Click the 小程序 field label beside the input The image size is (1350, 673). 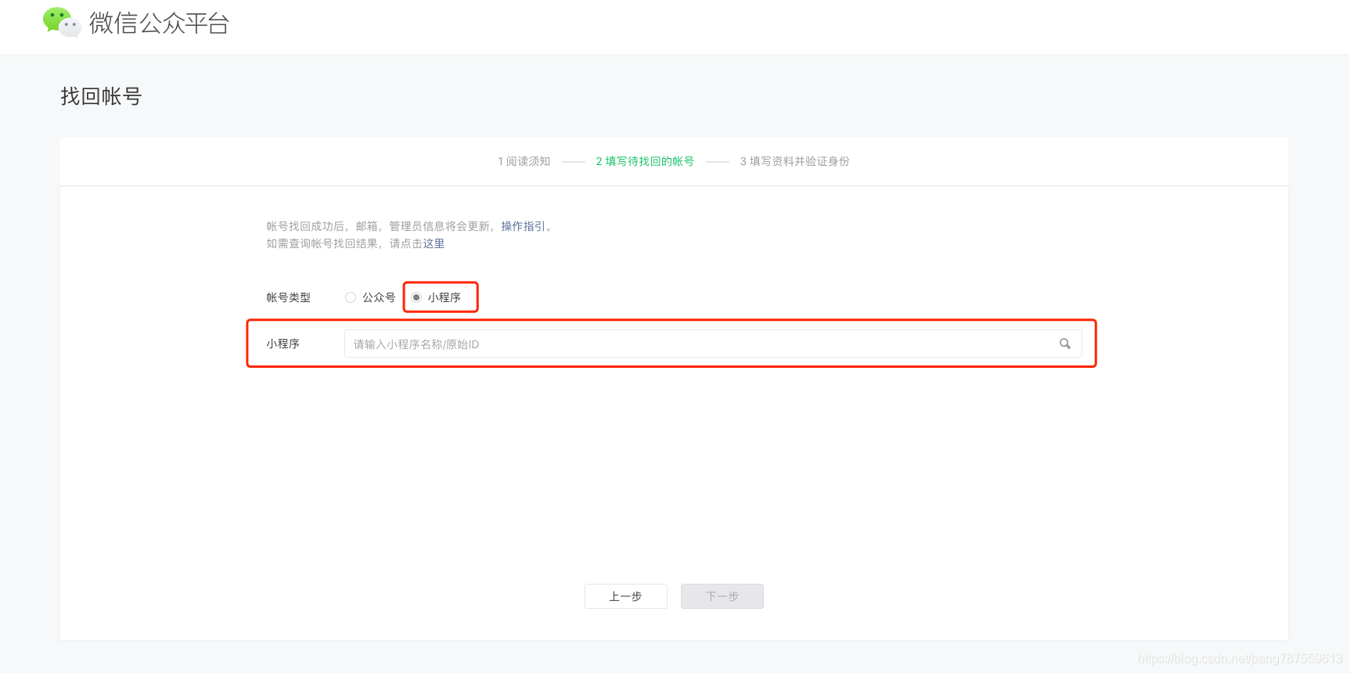[283, 344]
